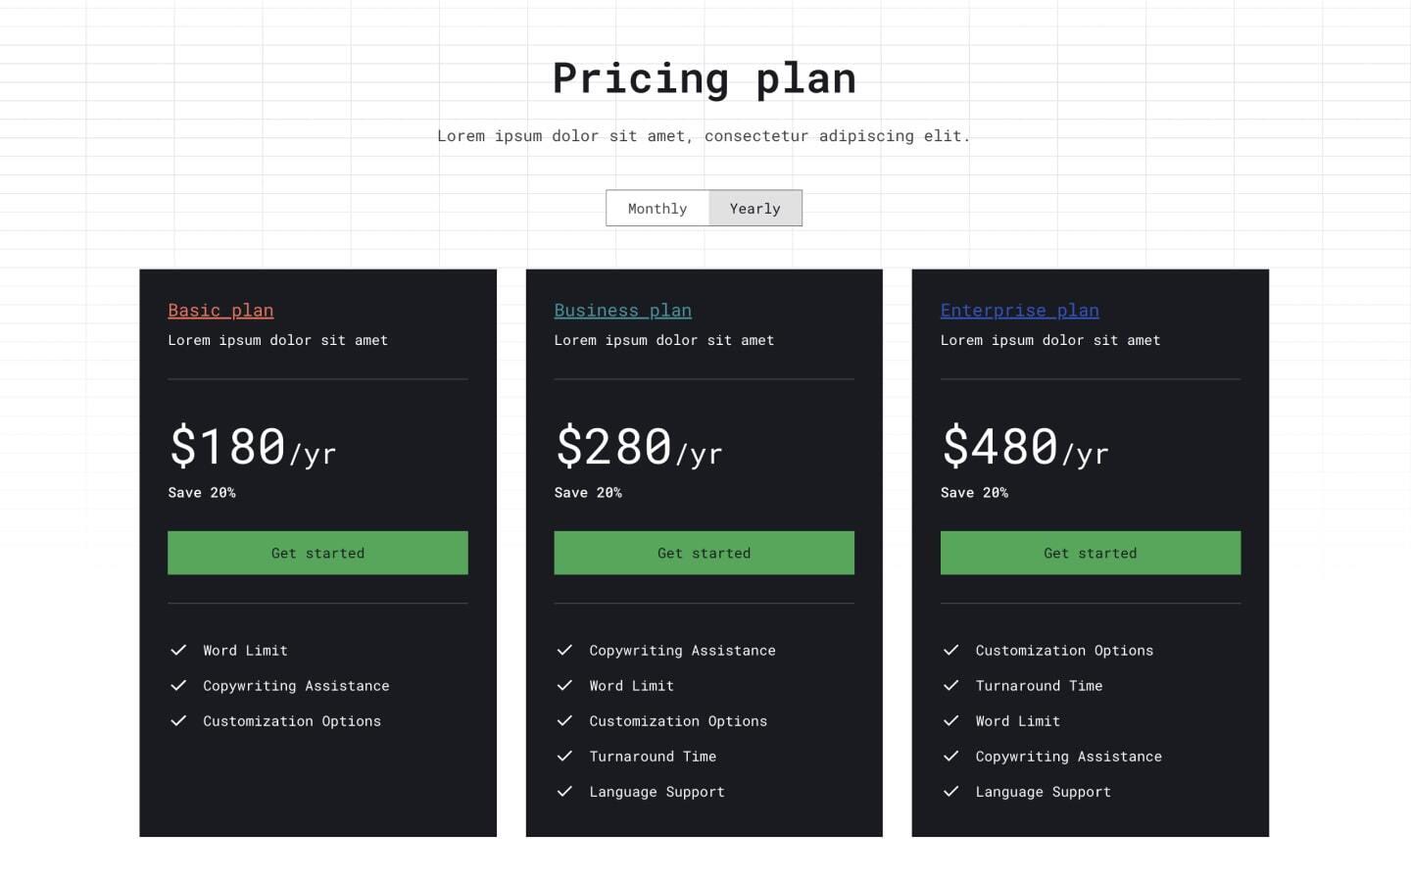
Task: Click Get started under the $280/yr plan
Action: [704, 553]
